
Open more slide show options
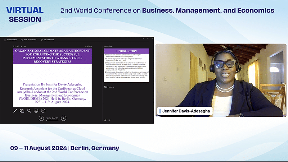click(43, 111)
